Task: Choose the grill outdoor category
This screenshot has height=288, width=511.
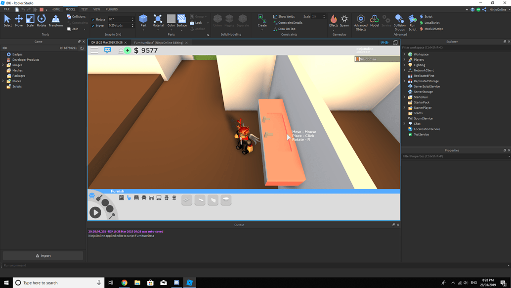Action: point(174,197)
